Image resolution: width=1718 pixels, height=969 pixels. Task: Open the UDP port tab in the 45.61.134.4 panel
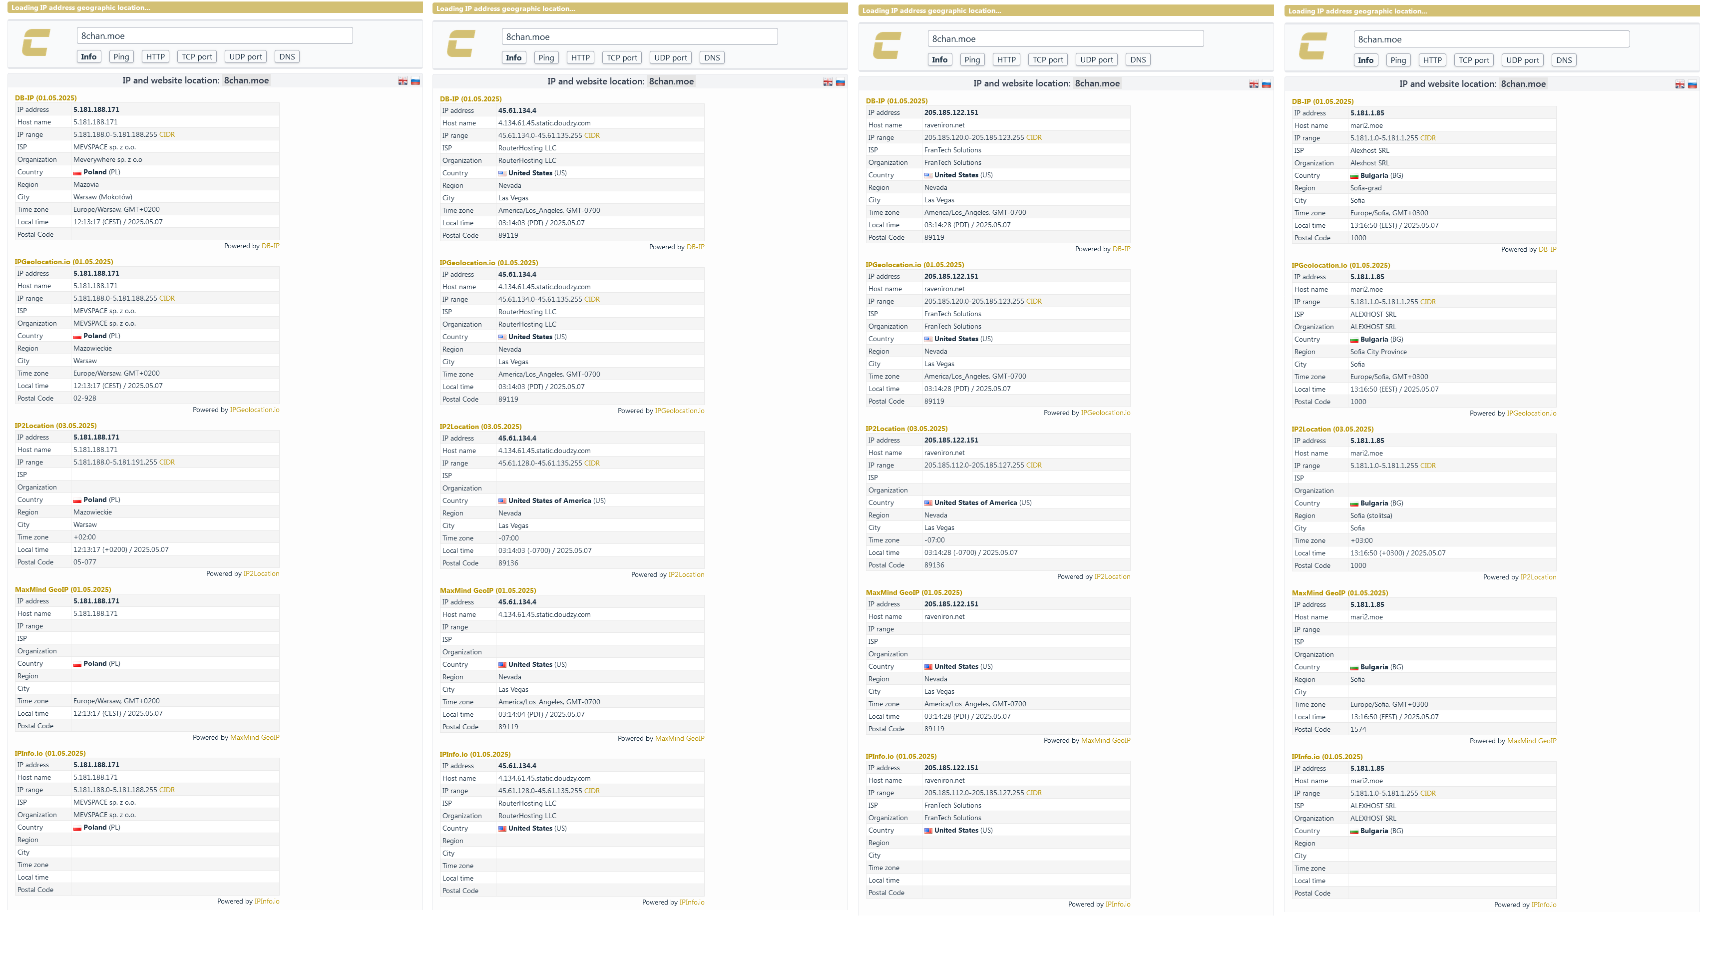(670, 58)
